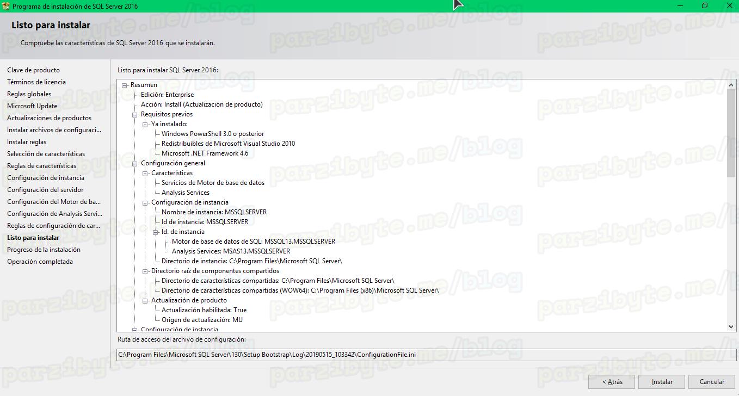Select the Edición: Enterprise row
This screenshot has width=739, height=396.
(x=167, y=95)
